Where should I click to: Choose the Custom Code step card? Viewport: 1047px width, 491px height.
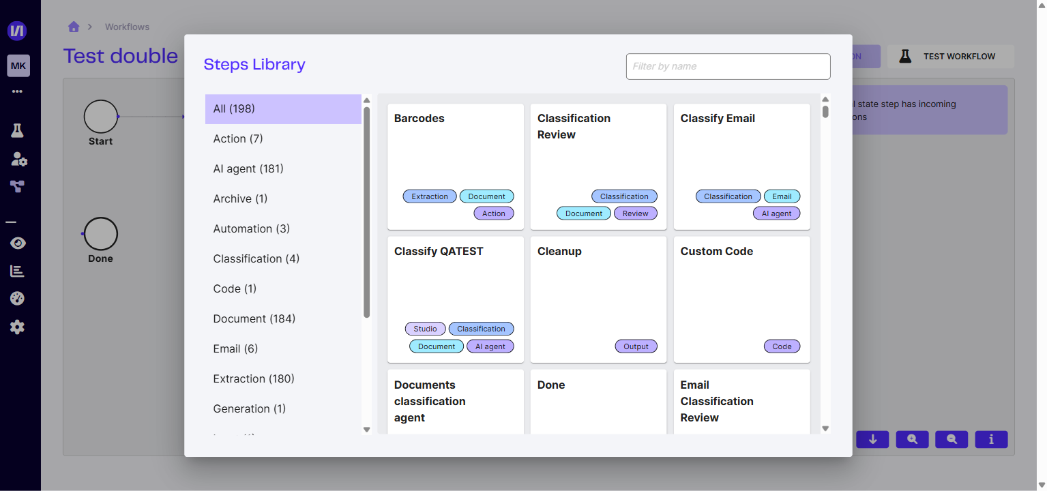pos(742,299)
